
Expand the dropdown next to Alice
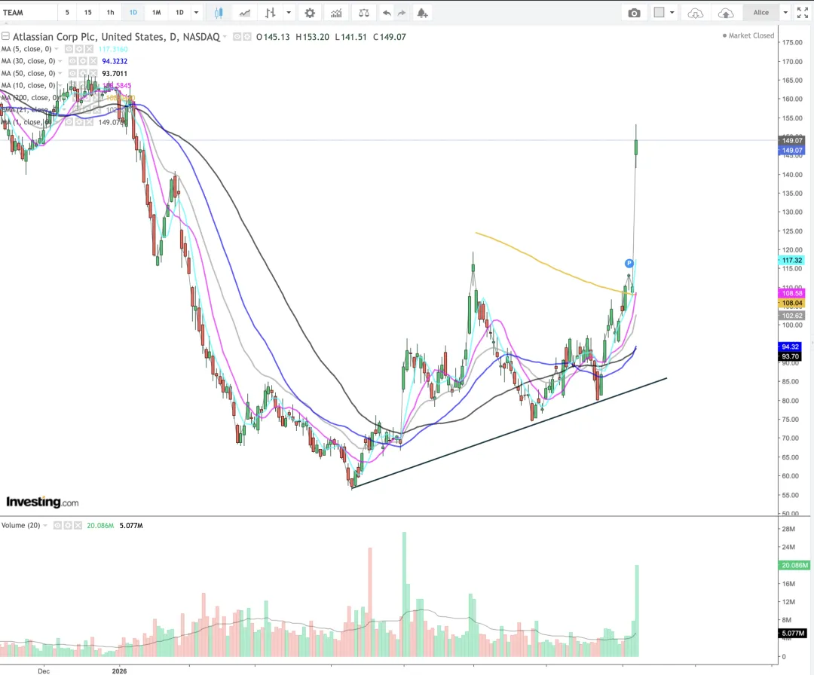[x=785, y=13]
